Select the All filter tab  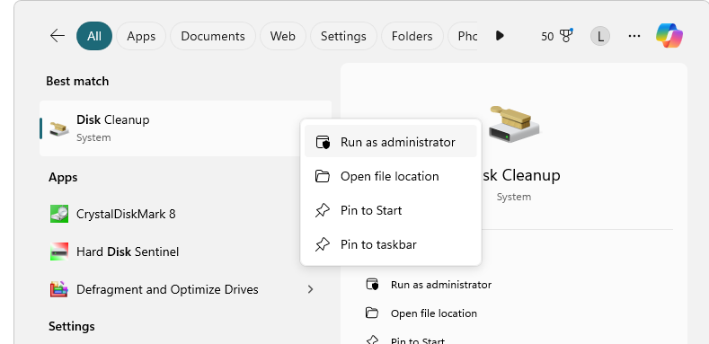[94, 36]
